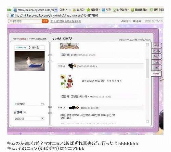Select the Photo tab
The image size is (171, 152).
(157, 62)
